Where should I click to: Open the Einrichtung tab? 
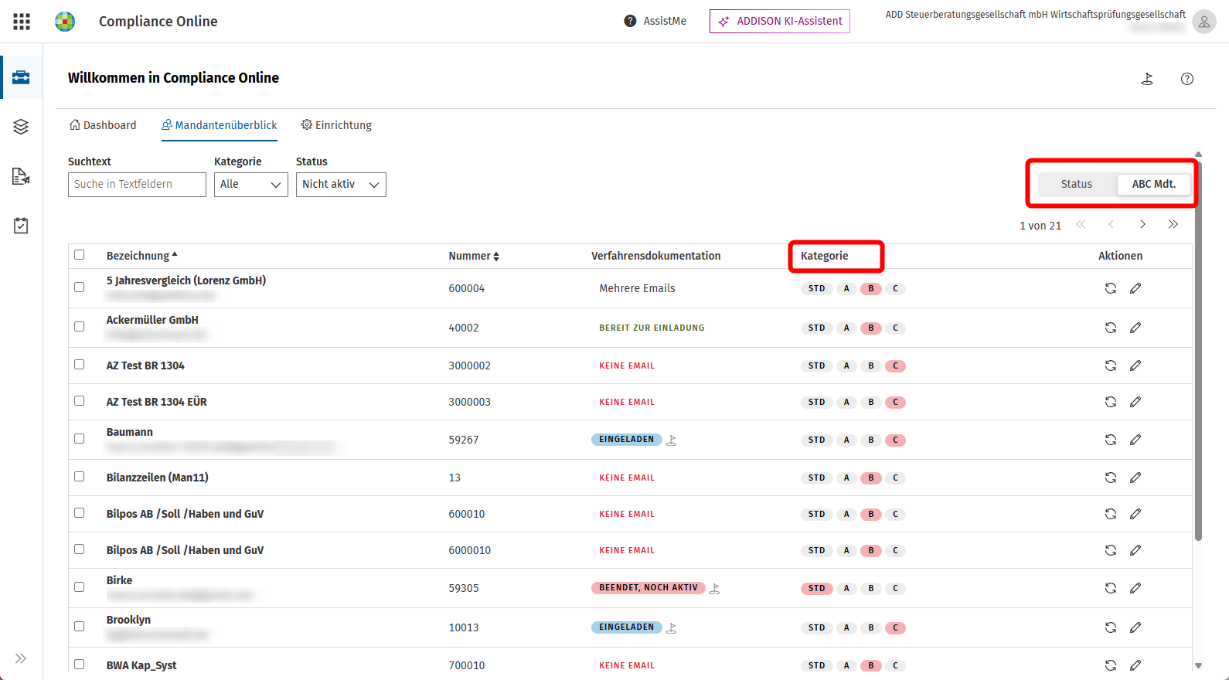click(x=336, y=125)
